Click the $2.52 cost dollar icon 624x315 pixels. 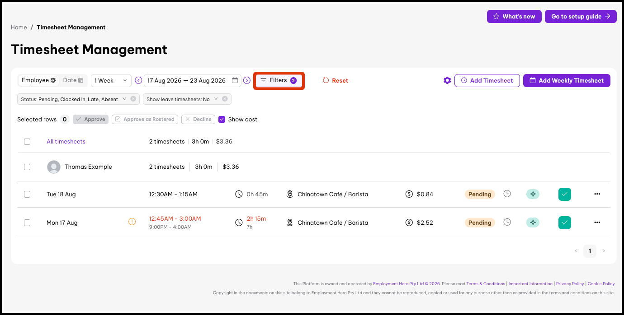click(x=409, y=222)
